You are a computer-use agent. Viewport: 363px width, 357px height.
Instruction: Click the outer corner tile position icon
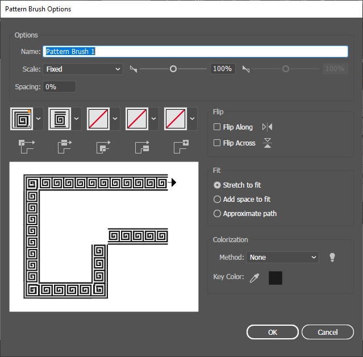[x=26, y=147]
